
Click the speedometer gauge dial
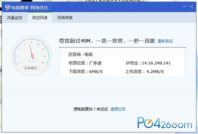pos(32,56)
